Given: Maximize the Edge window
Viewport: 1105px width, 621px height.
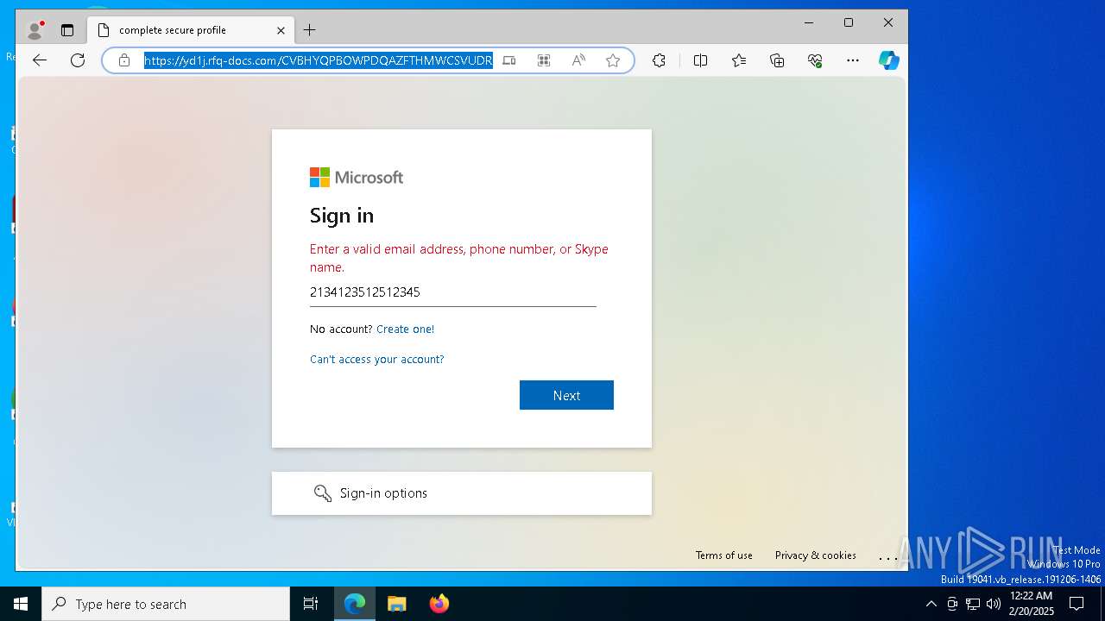Looking at the screenshot, I should (x=849, y=23).
